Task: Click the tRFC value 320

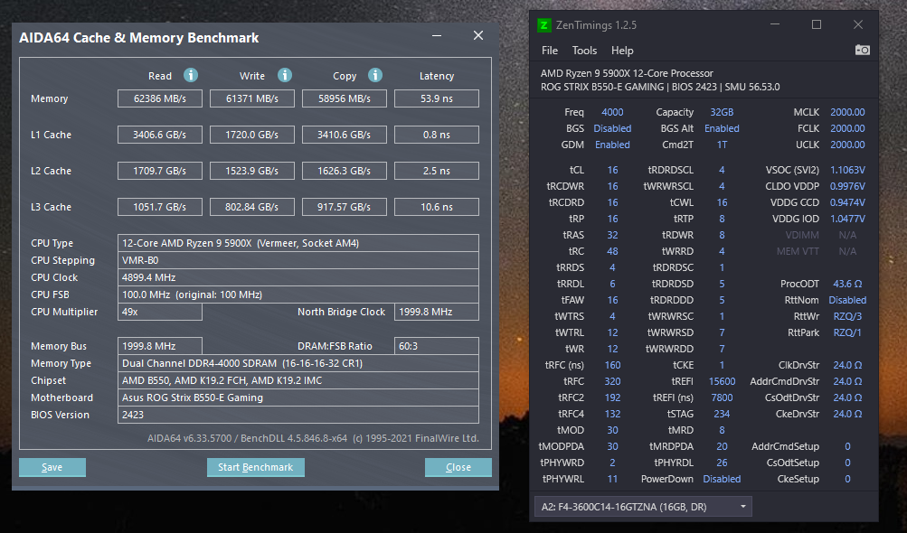Action: pyautogui.click(x=612, y=381)
